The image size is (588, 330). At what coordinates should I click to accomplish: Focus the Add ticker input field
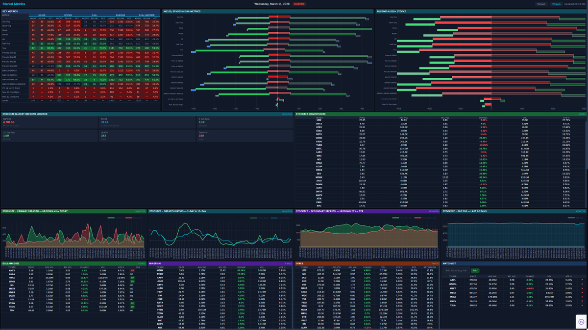click(456, 270)
